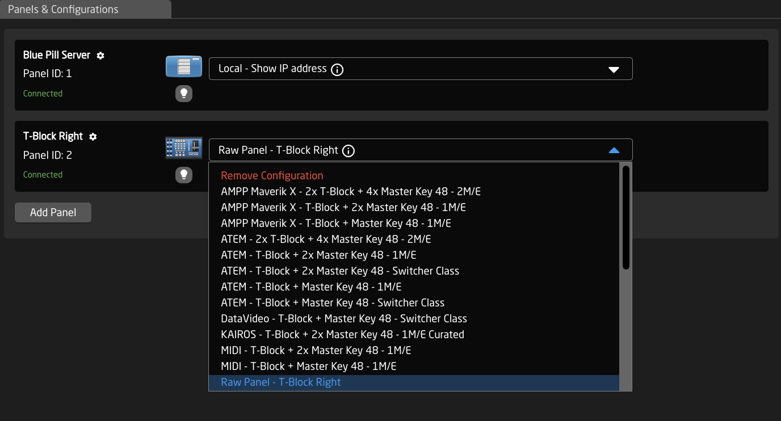
Task: Toggle lightbulb identify for T-Block Right
Action: pyautogui.click(x=183, y=175)
